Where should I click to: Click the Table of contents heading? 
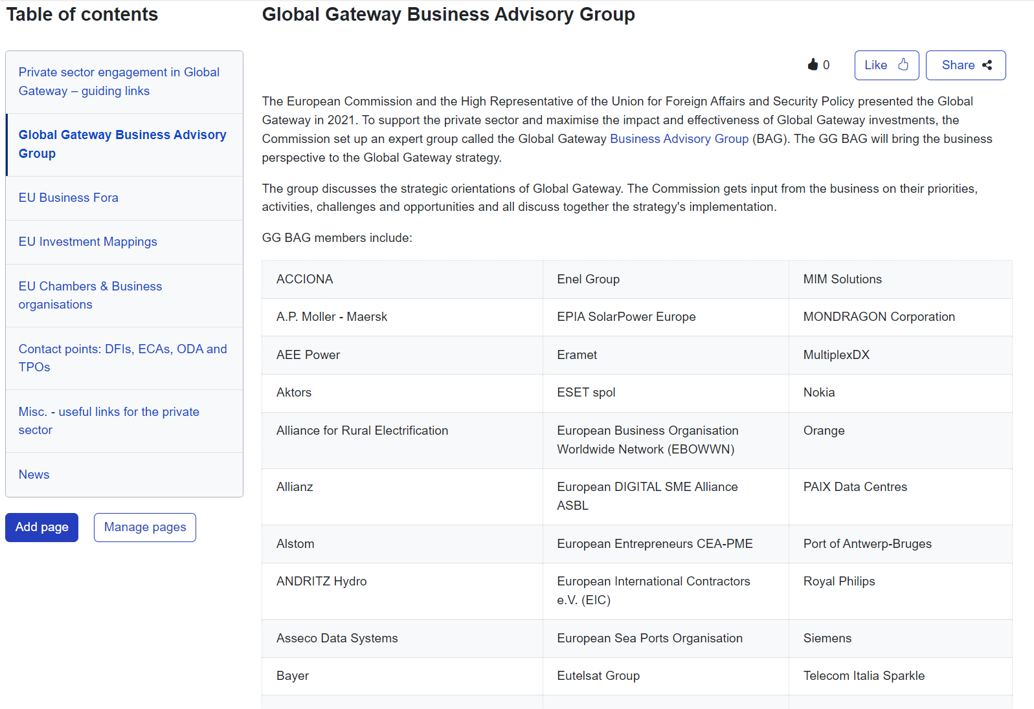(x=82, y=14)
